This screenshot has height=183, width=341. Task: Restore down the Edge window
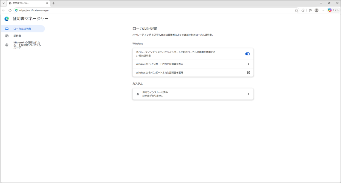329,3
